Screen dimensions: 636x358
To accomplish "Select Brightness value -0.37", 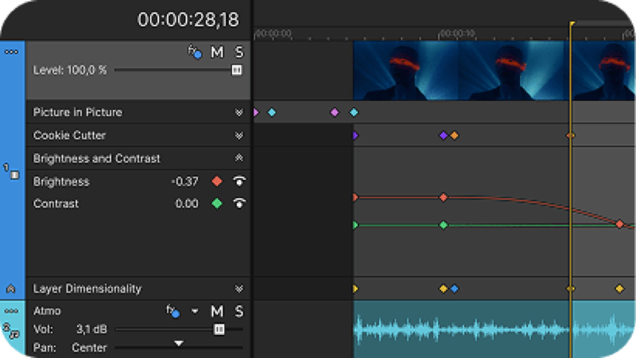I will pos(185,181).
